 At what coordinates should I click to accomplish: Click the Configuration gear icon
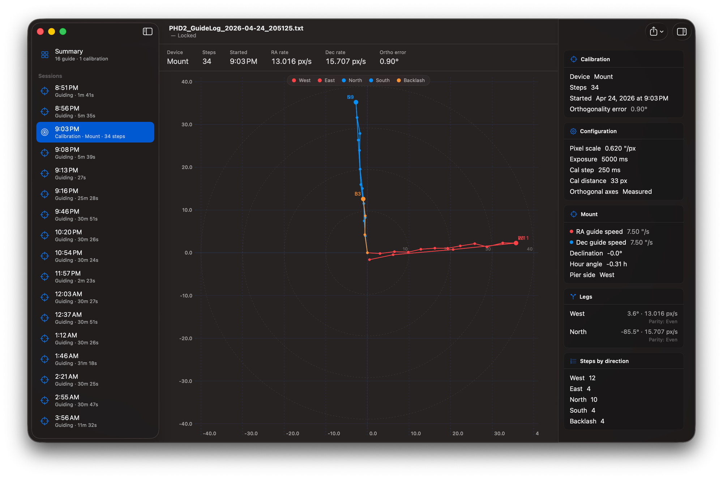[573, 131]
